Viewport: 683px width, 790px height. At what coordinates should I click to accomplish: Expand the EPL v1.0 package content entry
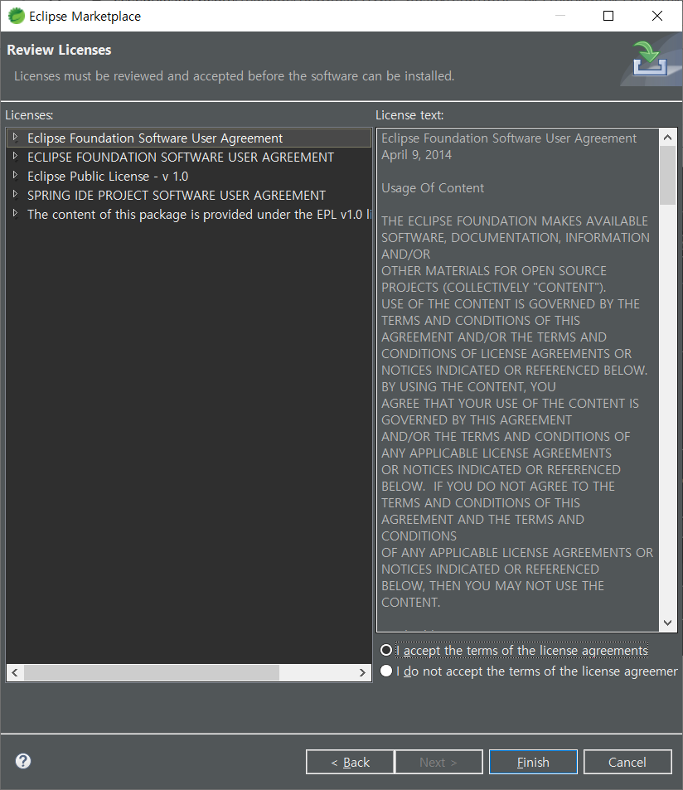pyautogui.click(x=16, y=213)
